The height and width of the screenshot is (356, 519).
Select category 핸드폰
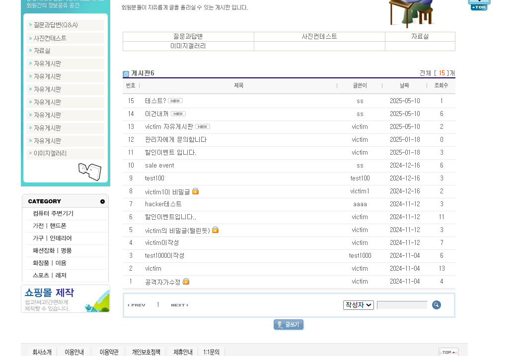(x=58, y=226)
